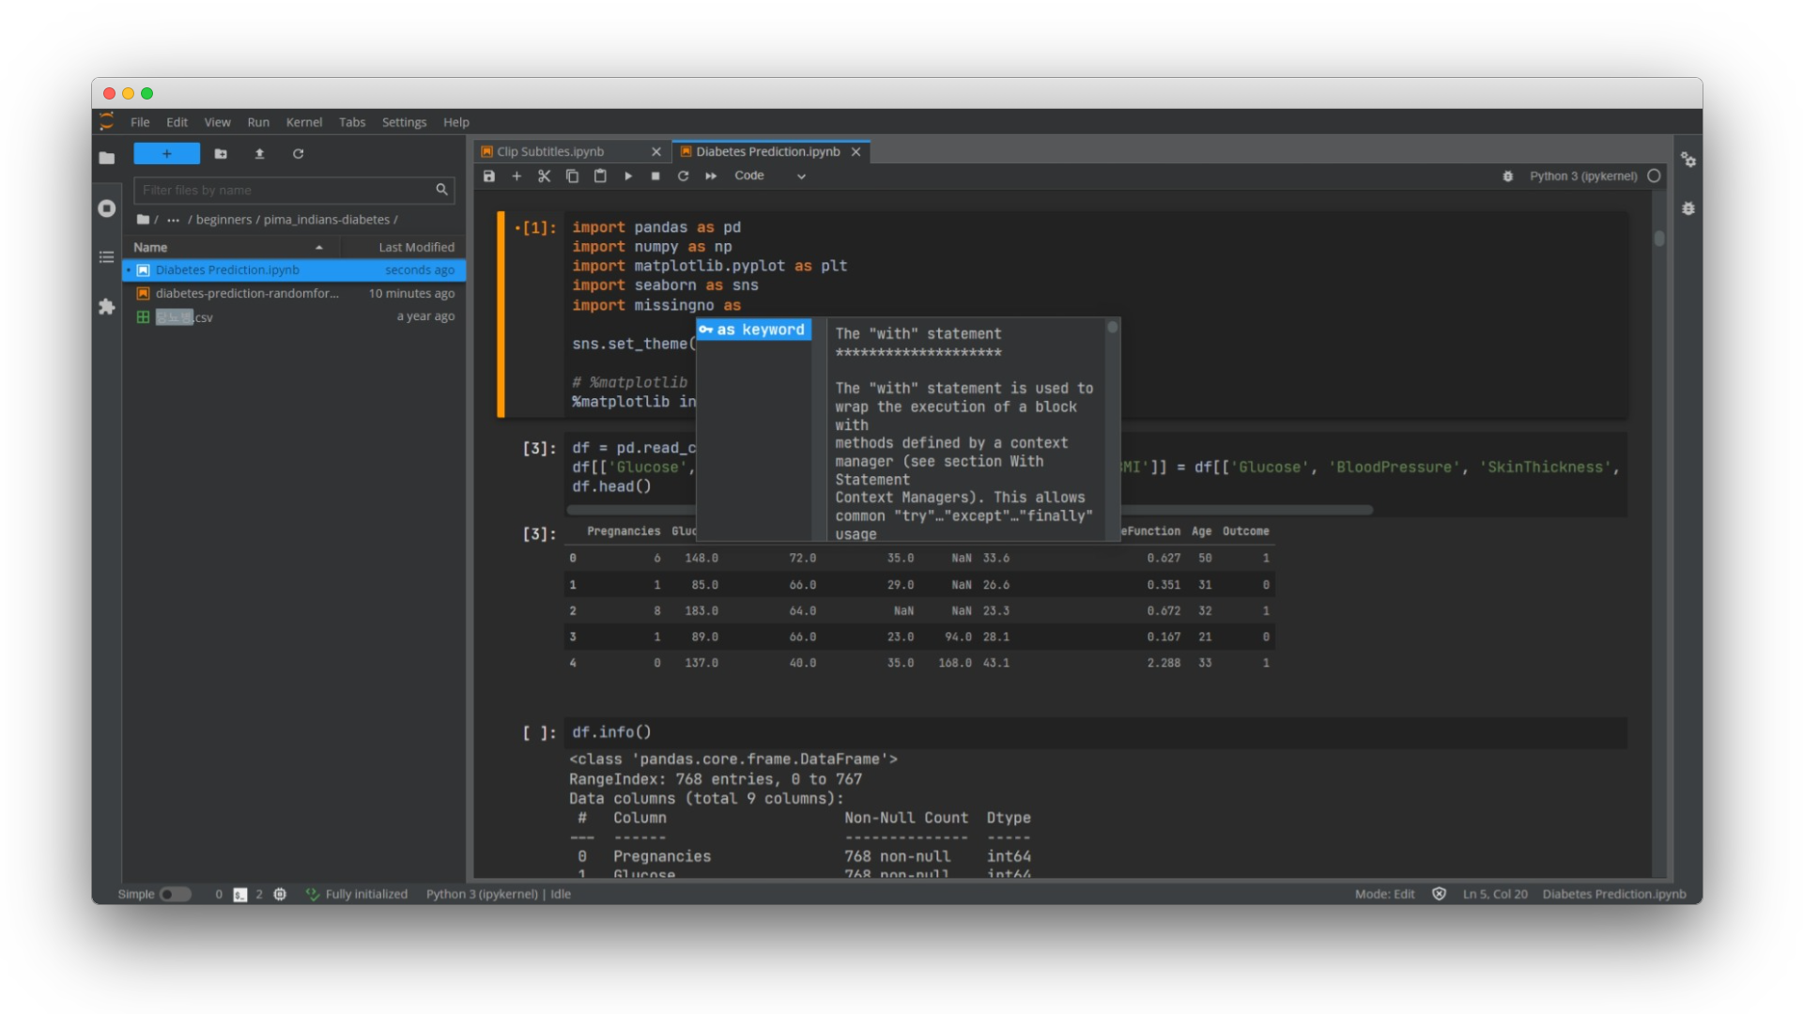Open the Run menu
The width and height of the screenshot is (1803, 1014).
tap(258, 122)
